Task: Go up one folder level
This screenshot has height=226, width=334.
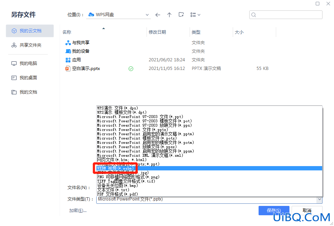Action: tap(170, 15)
